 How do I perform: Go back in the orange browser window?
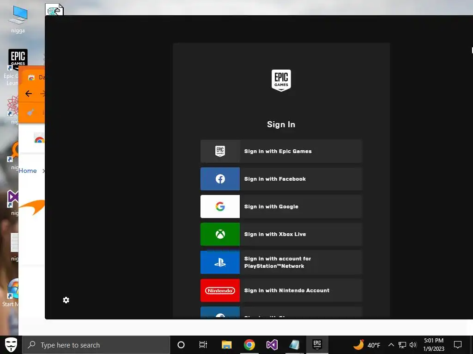click(x=29, y=94)
